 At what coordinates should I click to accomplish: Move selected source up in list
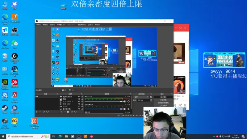click(72, 112)
